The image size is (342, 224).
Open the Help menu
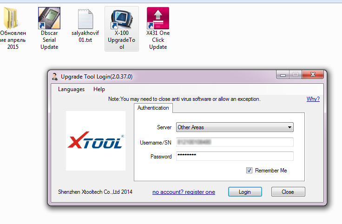[99, 89]
